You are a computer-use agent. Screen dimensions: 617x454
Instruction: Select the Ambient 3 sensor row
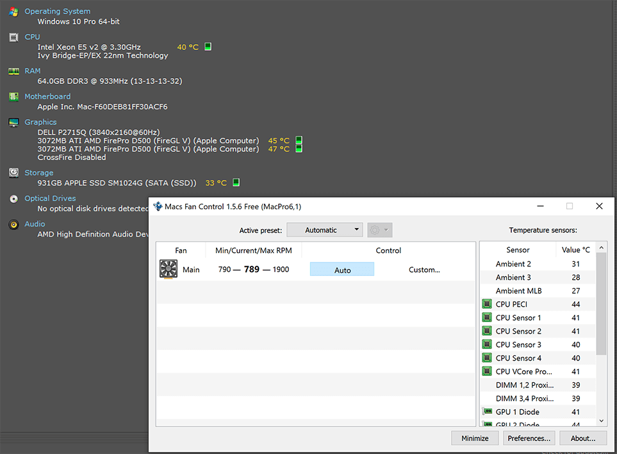coord(538,277)
